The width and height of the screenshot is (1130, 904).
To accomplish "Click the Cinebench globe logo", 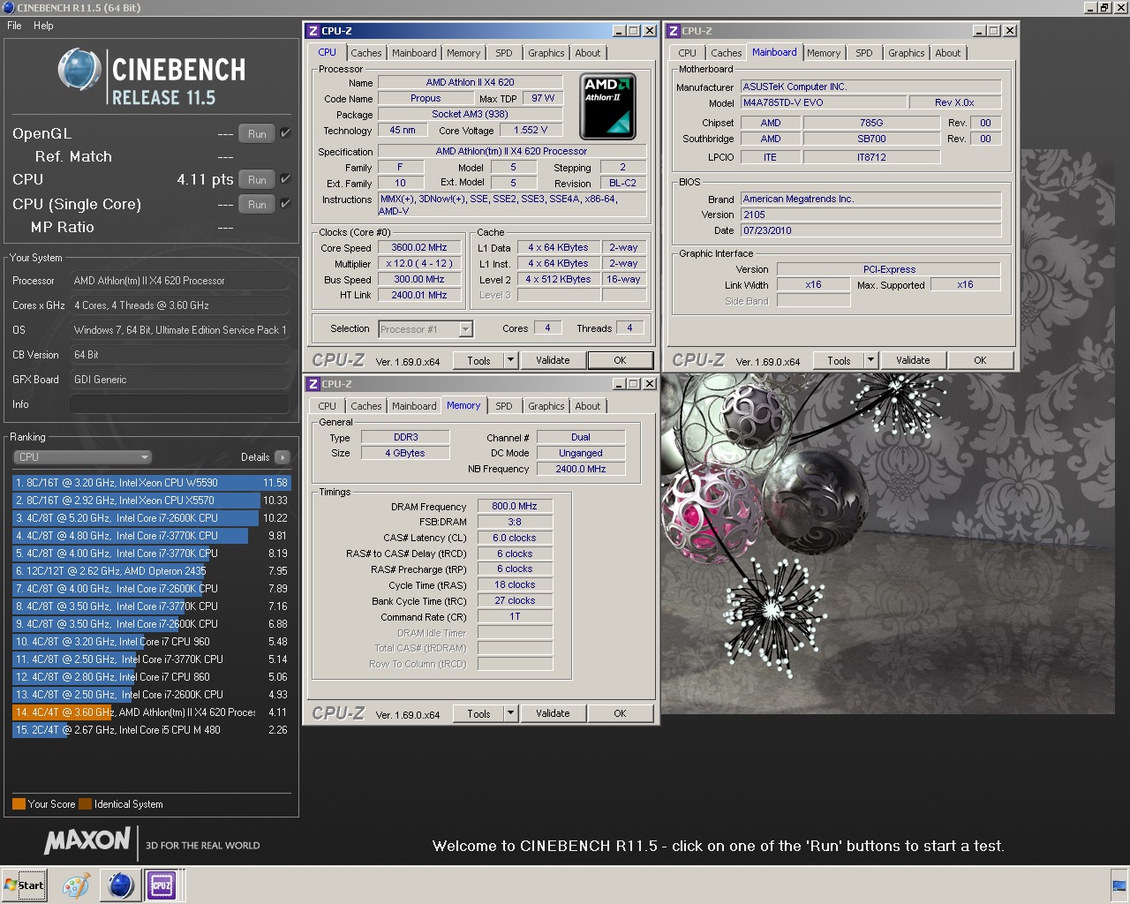I will pyautogui.click(x=79, y=69).
